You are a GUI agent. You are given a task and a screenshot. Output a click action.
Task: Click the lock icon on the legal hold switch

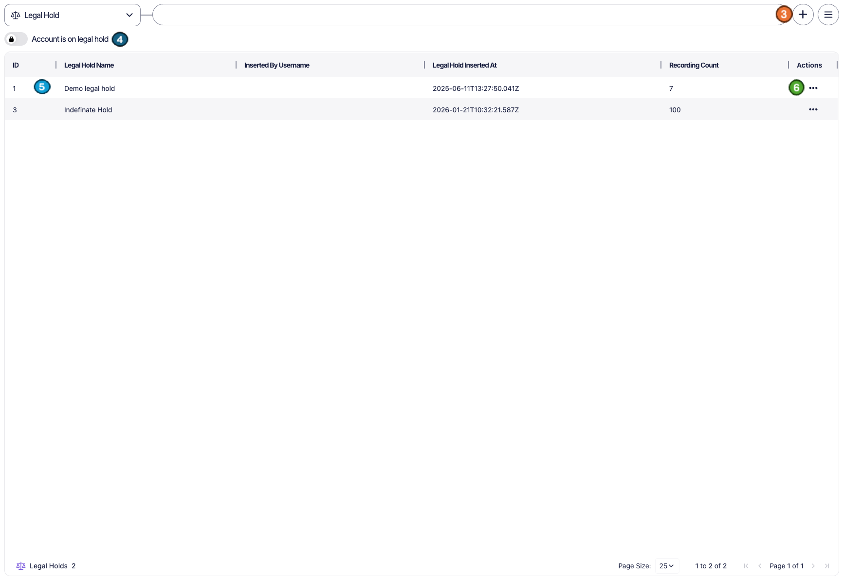coord(12,39)
